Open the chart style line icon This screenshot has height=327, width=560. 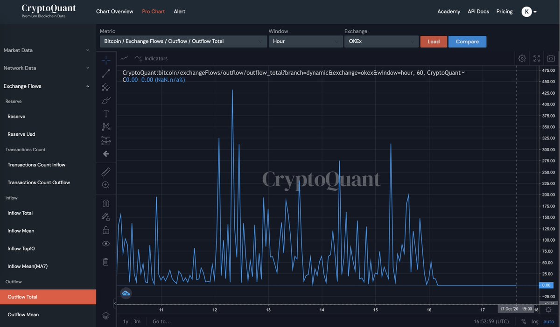click(x=124, y=58)
